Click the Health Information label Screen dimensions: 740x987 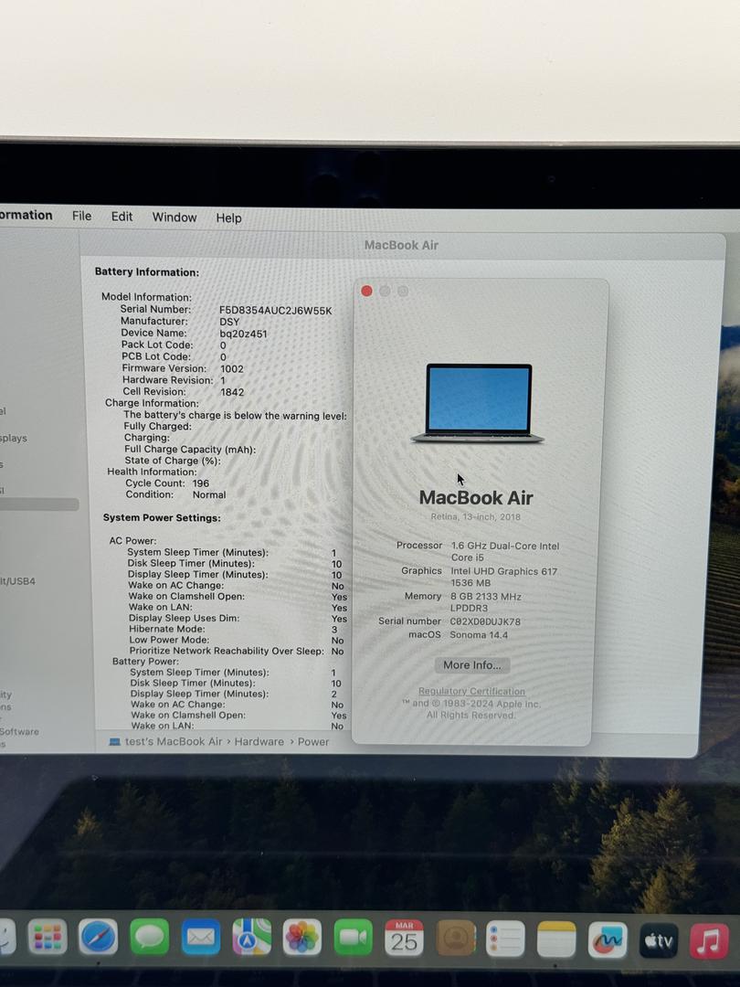152,472
